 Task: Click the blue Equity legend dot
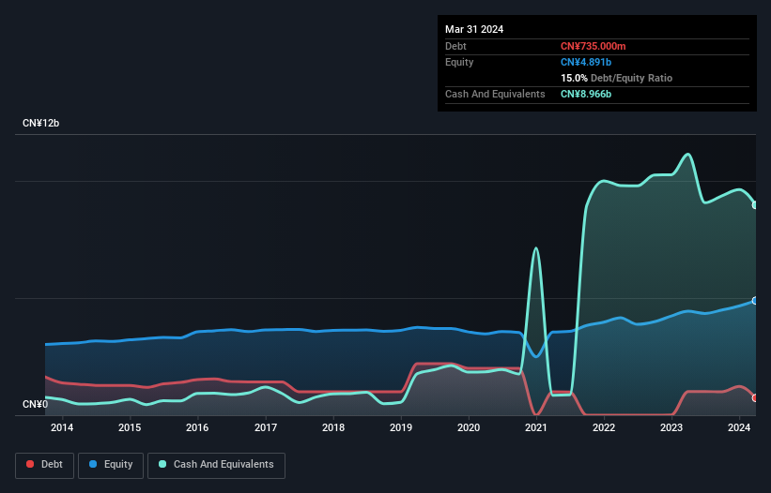93,464
